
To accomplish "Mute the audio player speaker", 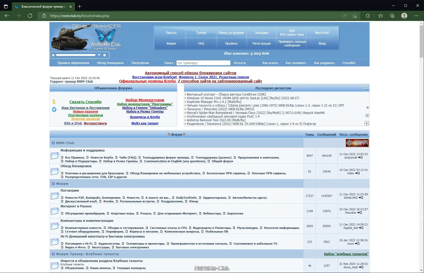I will (x=104, y=55).
